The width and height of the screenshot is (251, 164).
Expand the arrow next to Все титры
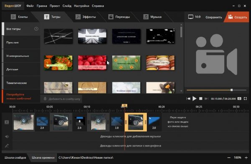pos(36,29)
